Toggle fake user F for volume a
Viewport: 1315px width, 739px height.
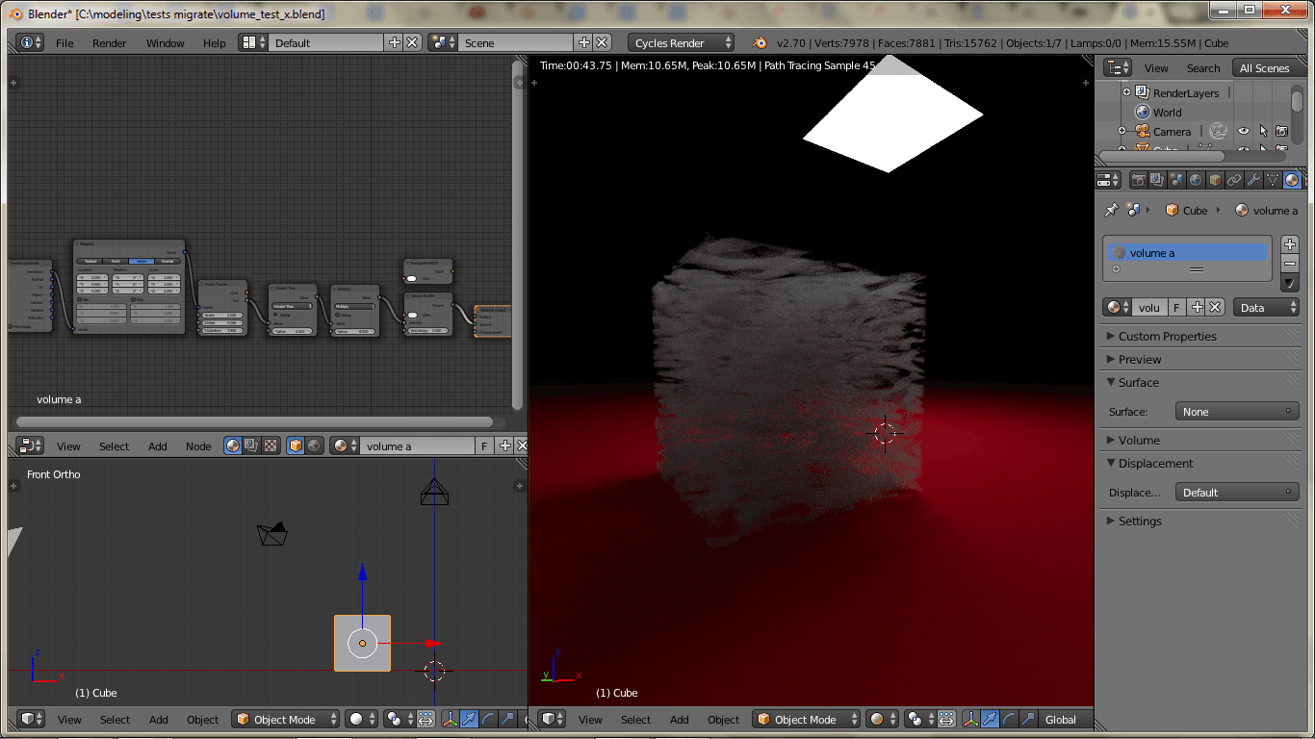1176,307
